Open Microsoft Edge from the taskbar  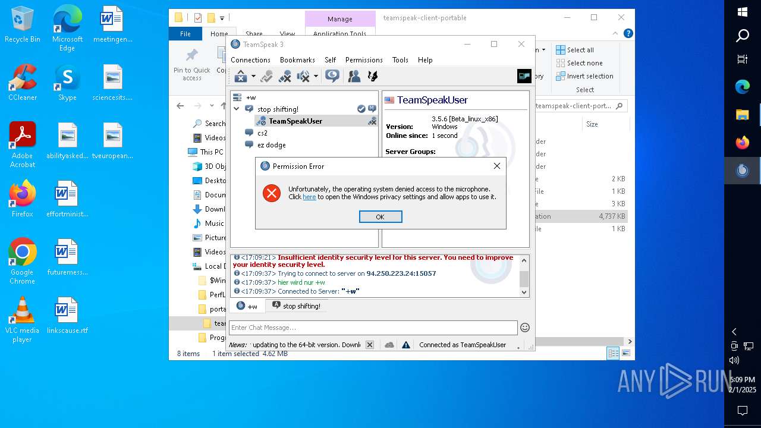pyautogui.click(x=743, y=87)
